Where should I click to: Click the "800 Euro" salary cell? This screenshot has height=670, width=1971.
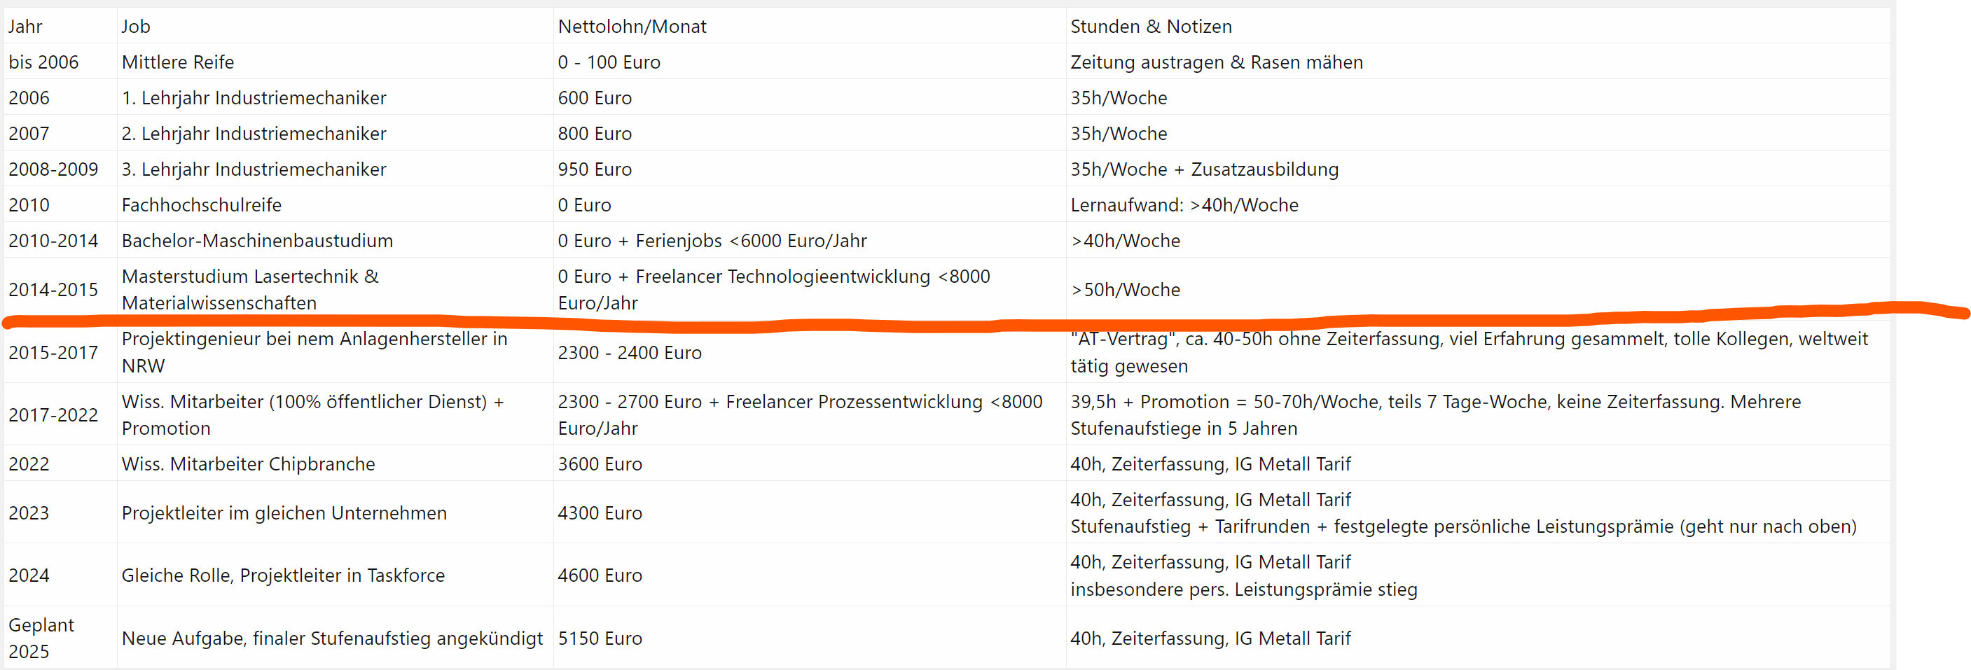coord(595,134)
